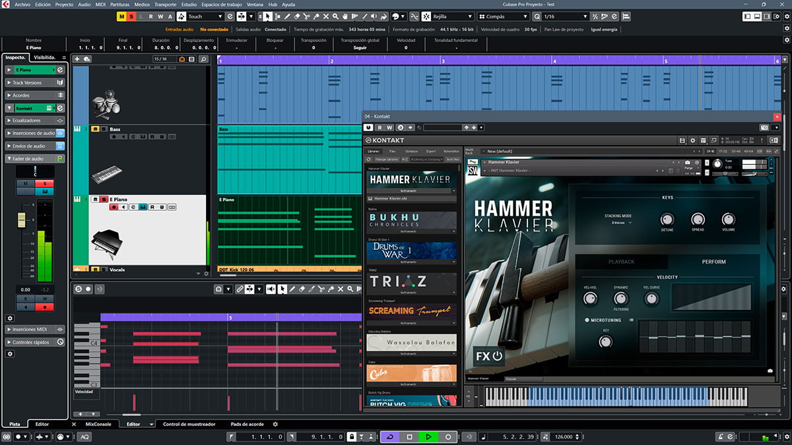The width and height of the screenshot is (792, 445).
Task: Open Pads de acorde tab
Action: pyautogui.click(x=247, y=424)
